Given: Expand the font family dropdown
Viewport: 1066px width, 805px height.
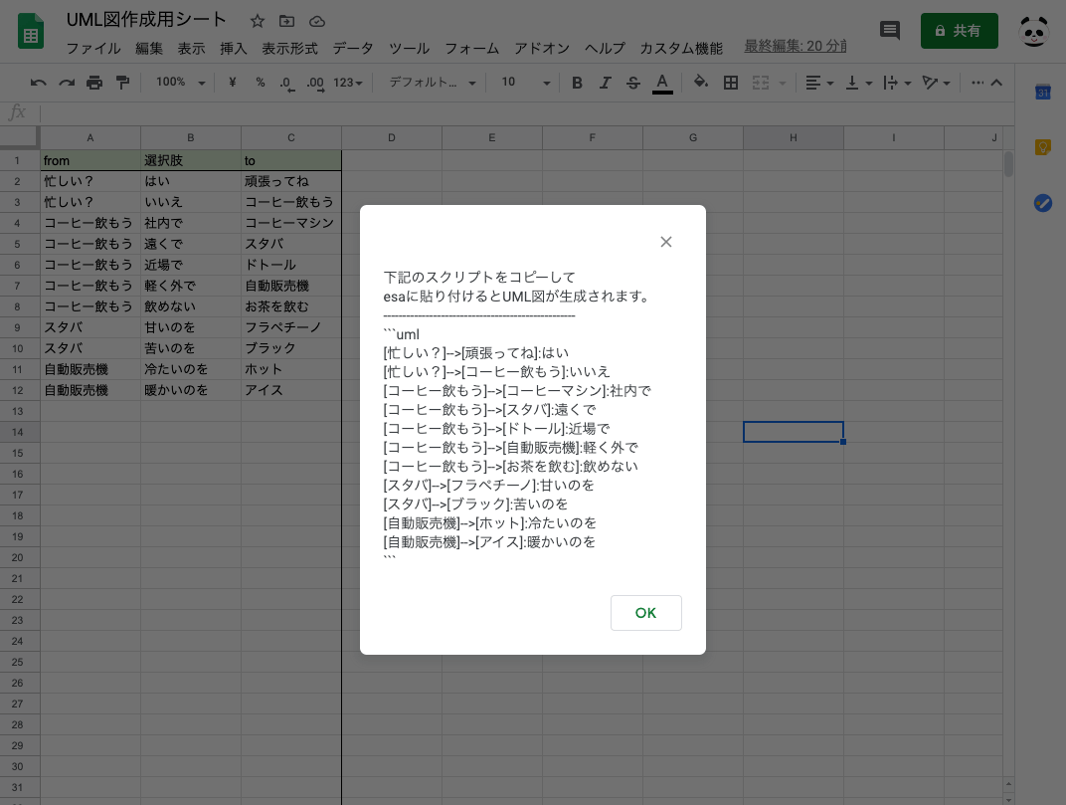Looking at the screenshot, I should click(x=432, y=83).
